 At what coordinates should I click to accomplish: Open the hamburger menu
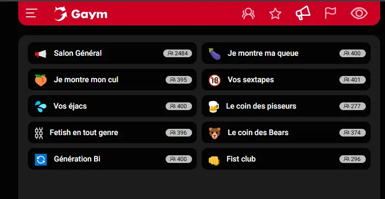point(32,13)
